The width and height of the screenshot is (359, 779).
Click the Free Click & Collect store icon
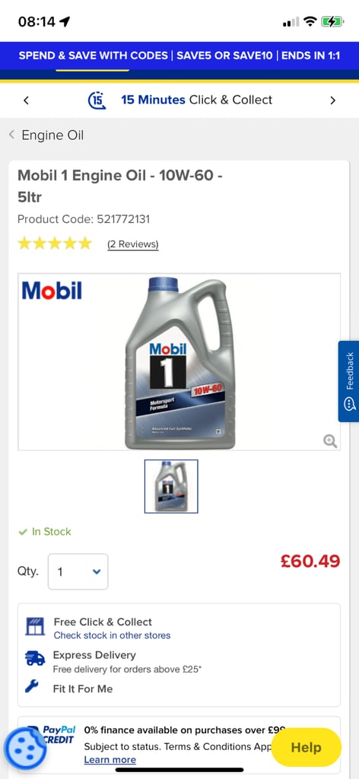click(x=35, y=627)
